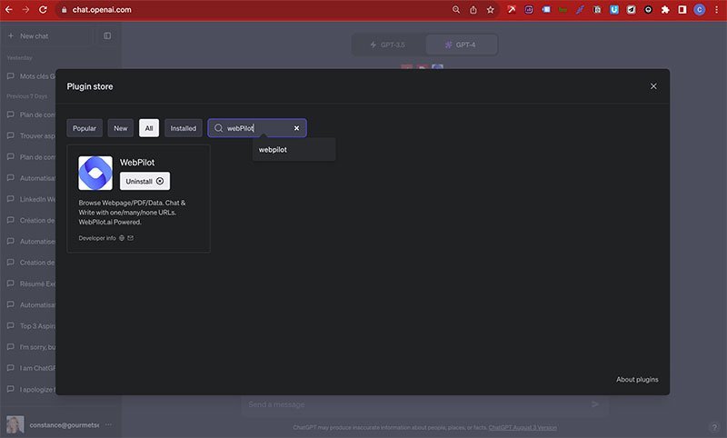Viewport: 727px width, 438px height.
Task: Click the red arrow extension icon
Action: (x=512, y=10)
